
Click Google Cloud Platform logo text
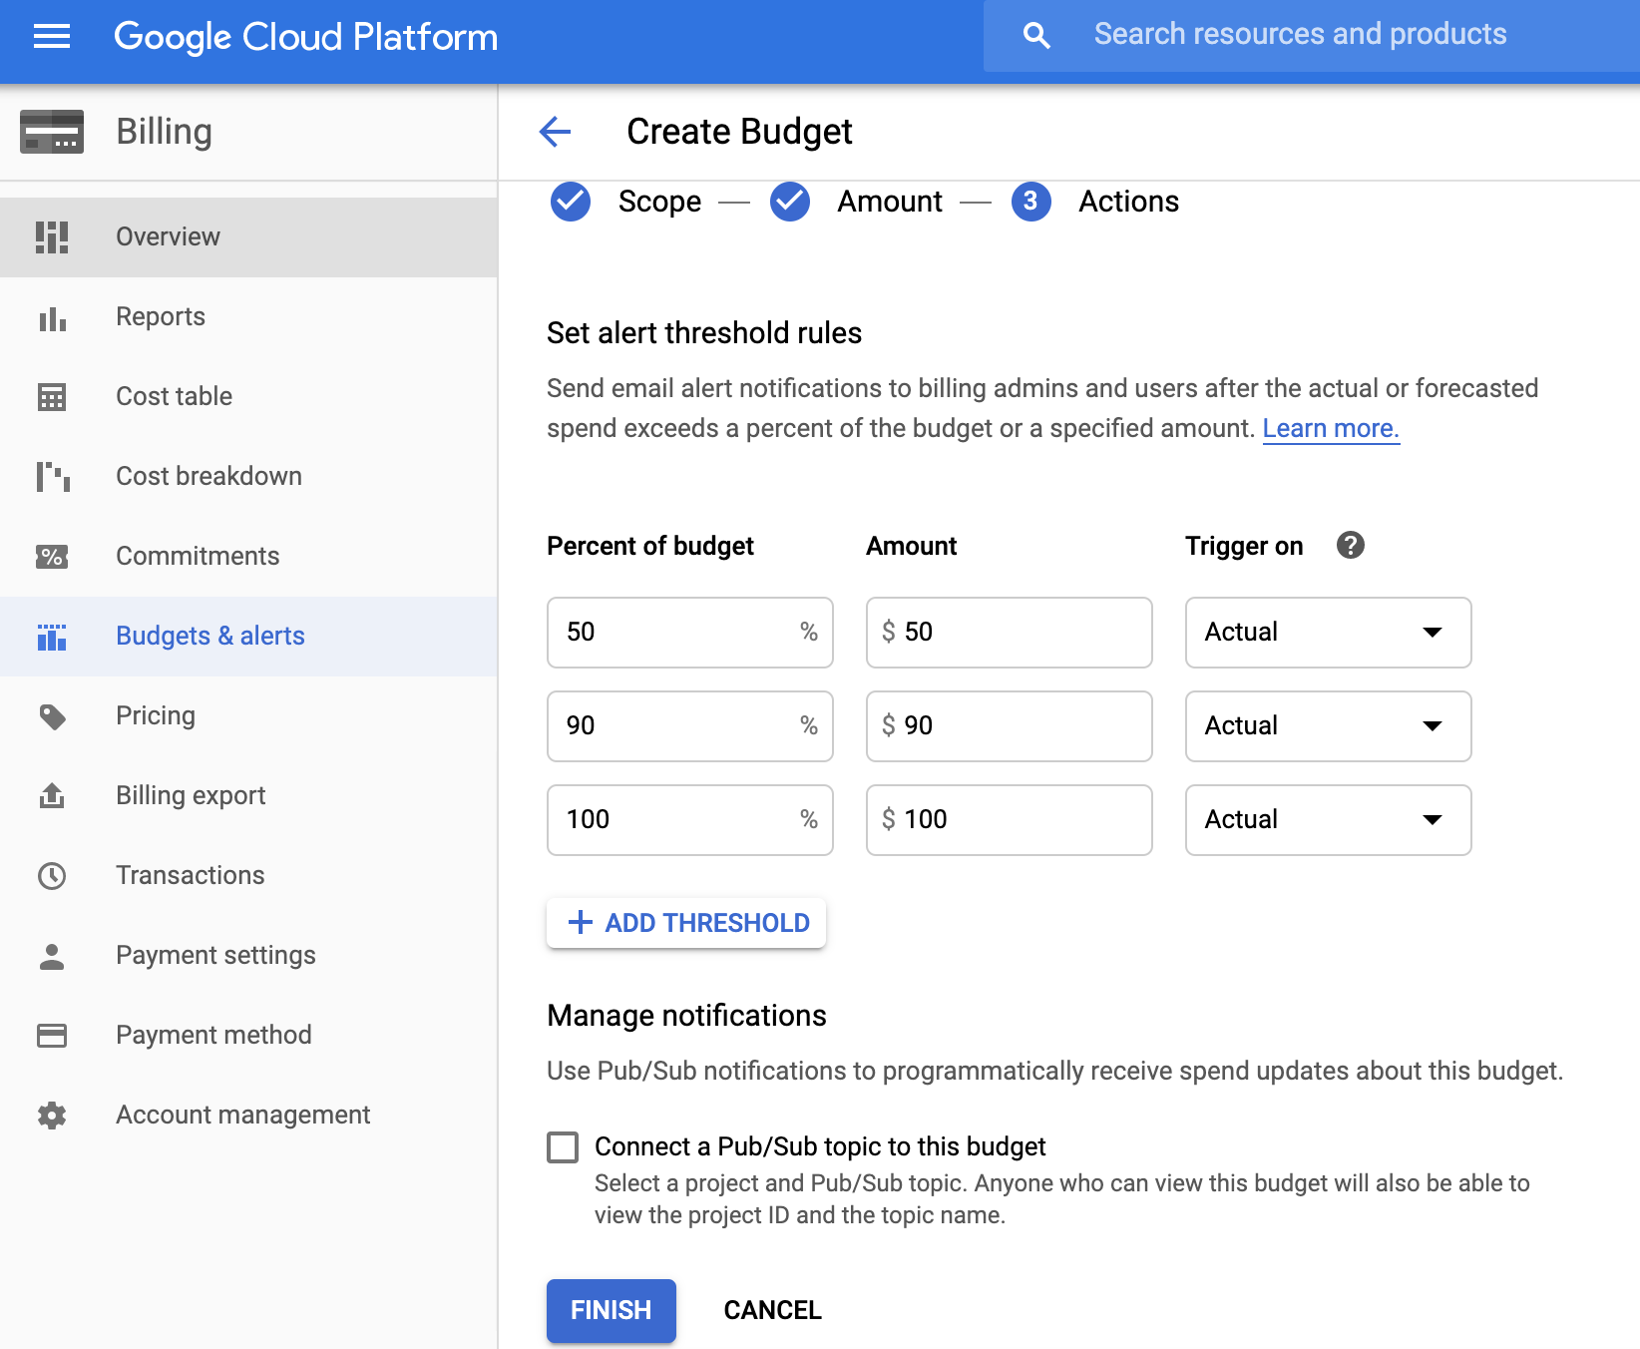point(305,37)
